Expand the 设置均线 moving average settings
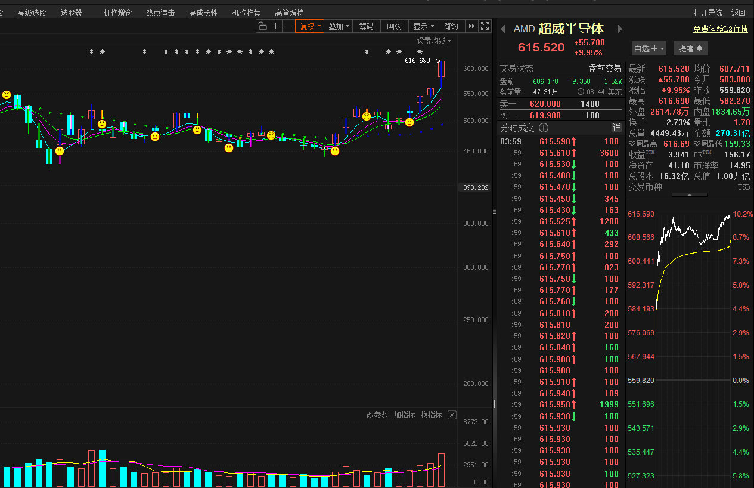Image resolution: width=754 pixels, height=488 pixels. (434, 41)
